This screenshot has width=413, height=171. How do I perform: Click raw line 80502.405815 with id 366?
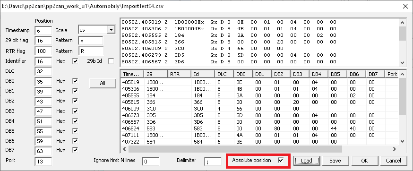[x=229, y=42]
